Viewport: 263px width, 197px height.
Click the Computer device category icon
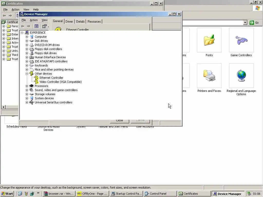click(x=32, y=37)
